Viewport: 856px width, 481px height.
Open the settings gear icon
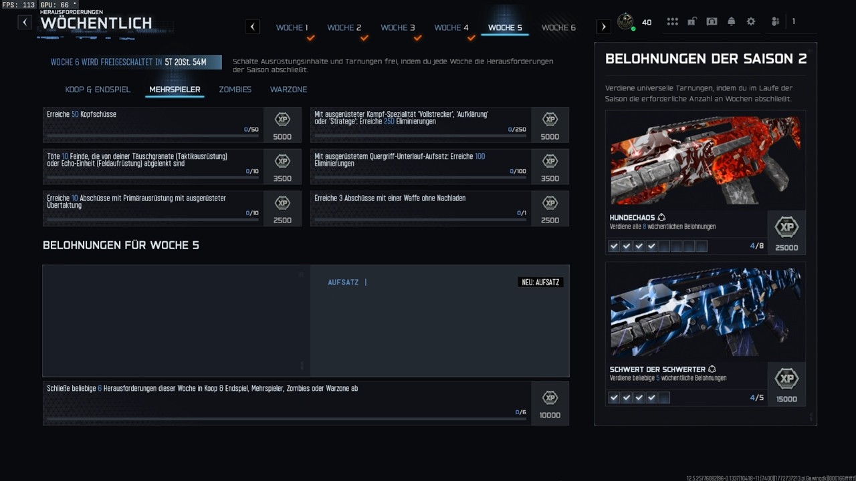pyautogui.click(x=751, y=21)
